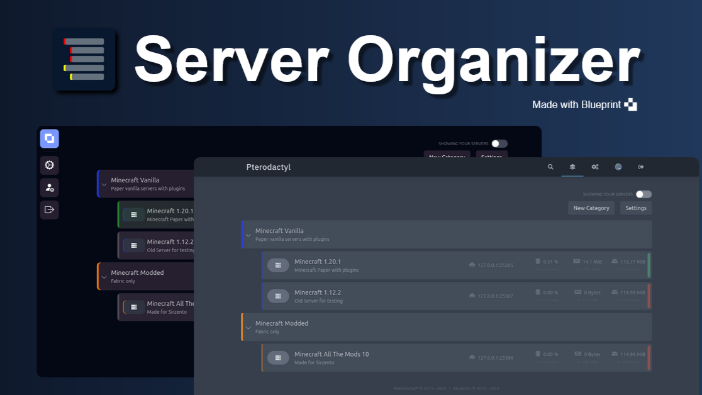Collapse Minecraft Modded category in front panel

(x=248, y=327)
